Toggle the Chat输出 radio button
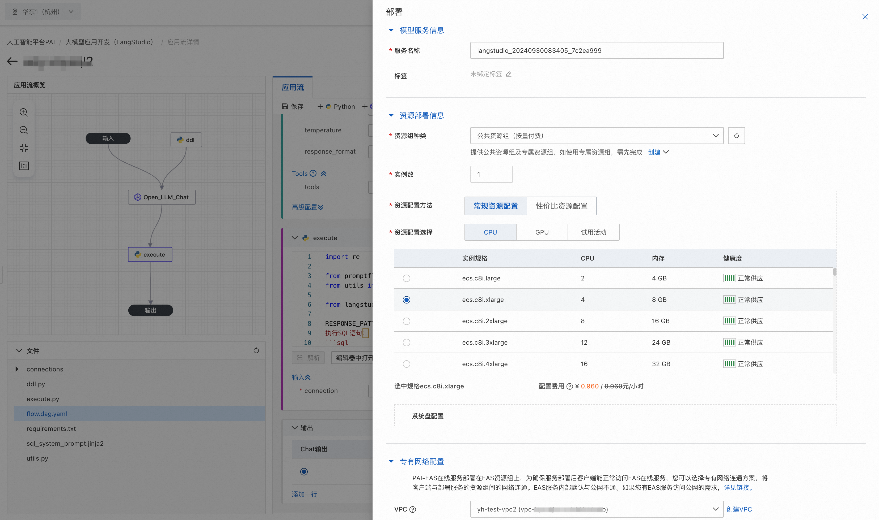Image resolution: width=879 pixels, height=520 pixels. (304, 472)
